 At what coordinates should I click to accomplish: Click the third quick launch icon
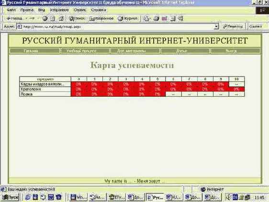[43, 197]
